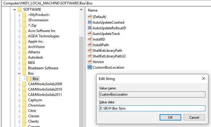The height and width of the screenshot is (127, 211).
Task: Click the 3Dconnexion folder icon
Action: click(24, 20)
